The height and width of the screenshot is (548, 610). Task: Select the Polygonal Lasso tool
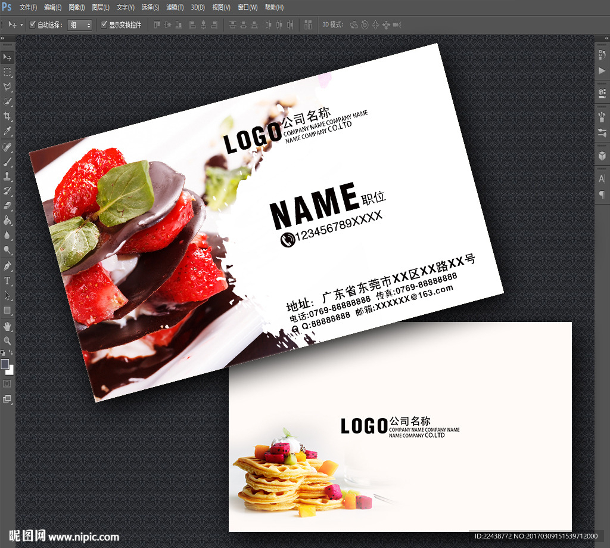point(8,86)
